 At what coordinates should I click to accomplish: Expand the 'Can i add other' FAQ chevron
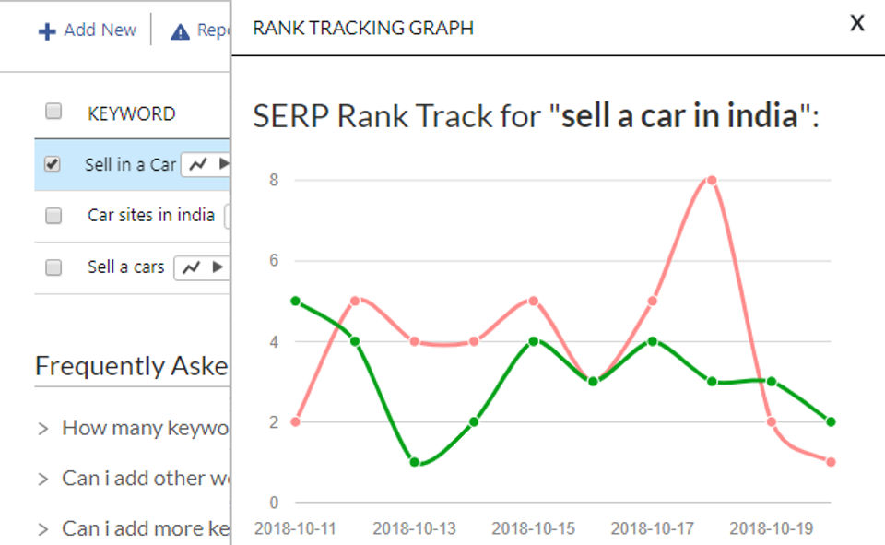coord(43,479)
